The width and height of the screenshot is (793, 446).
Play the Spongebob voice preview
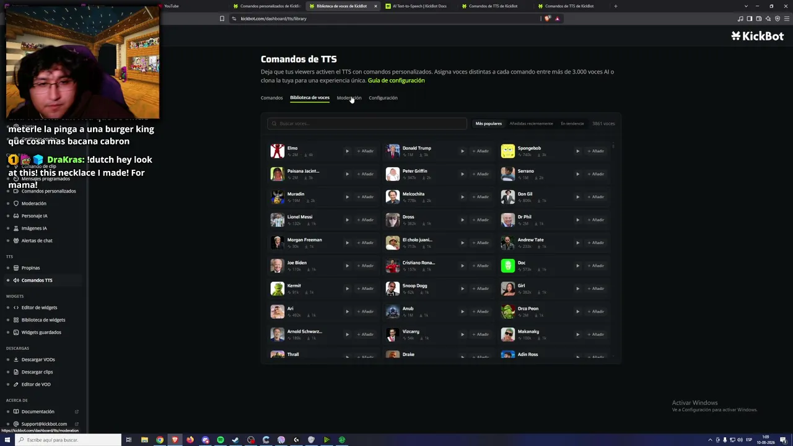[x=577, y=151]
